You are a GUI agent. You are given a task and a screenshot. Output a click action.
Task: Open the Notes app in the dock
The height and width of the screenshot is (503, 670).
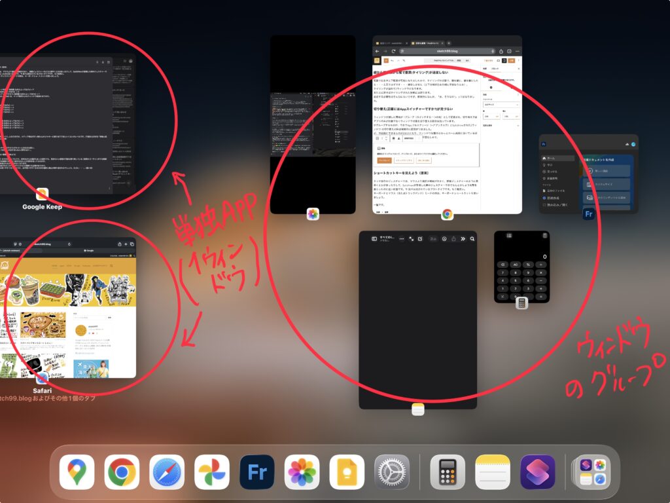pos(493,472)
